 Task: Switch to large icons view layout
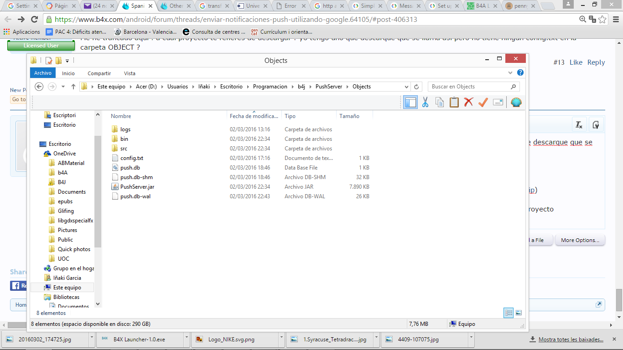click(x=519, y=313)
